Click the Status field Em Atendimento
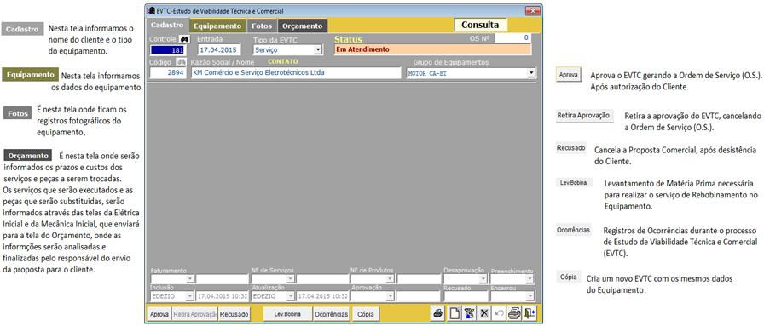 [x=432, y=49]
